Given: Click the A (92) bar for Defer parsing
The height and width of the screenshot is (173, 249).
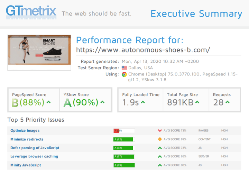Looking at the screenshot, I should (124, 148).
